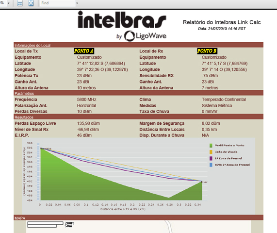277x233 pixels.
Task: Click the blue 60% Zona de Fresnel swatch
Action: point(211,165)
